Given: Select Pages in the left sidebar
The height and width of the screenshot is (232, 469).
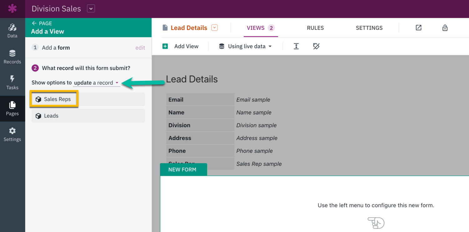Looking at the screenshot, I should tap(12, 108).
